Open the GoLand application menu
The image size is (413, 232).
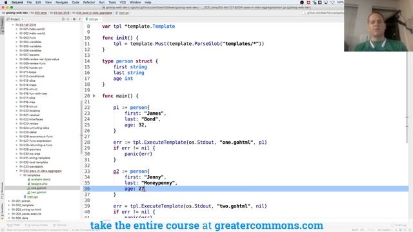pos(17,3)
